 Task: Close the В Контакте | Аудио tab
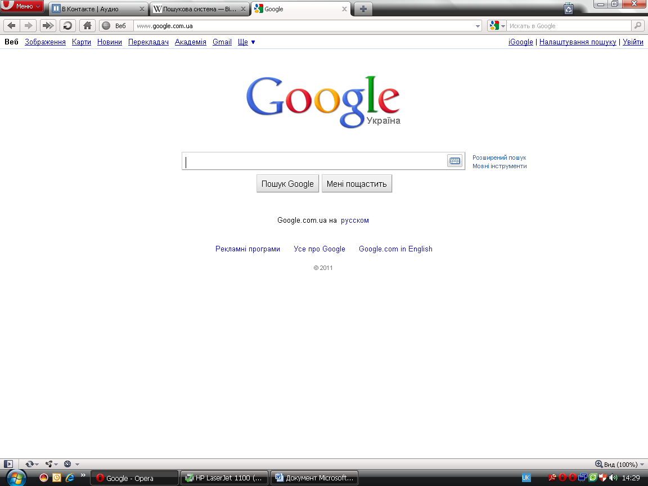[142, 9]
